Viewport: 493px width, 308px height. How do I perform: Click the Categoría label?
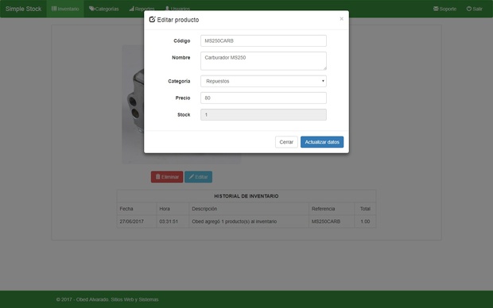179,81
